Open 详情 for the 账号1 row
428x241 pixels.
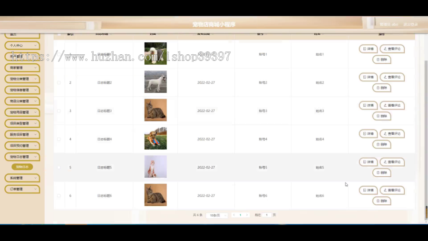[368, 49]
